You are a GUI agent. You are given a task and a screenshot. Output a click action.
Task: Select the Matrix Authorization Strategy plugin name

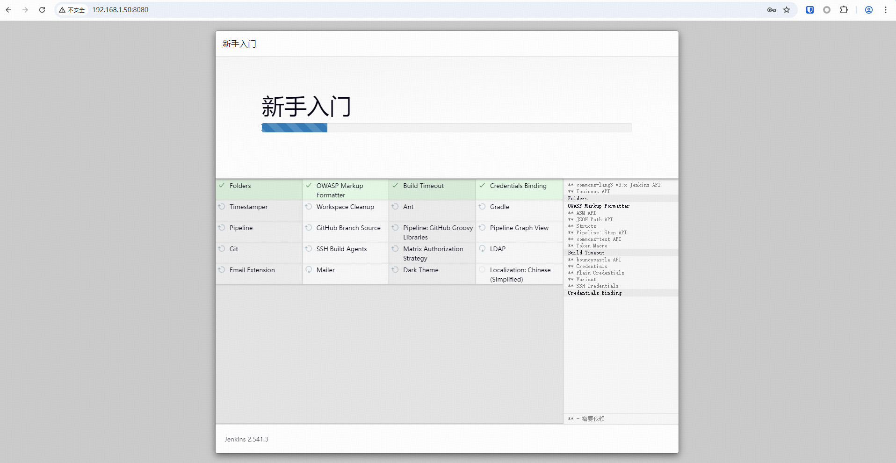click(x=433, y=253)
